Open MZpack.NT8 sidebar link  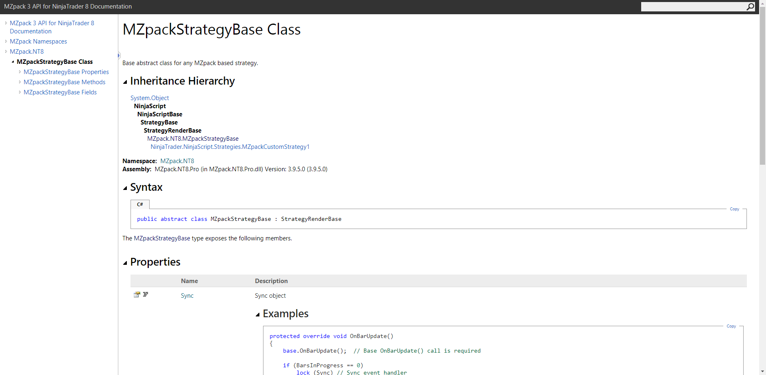[27, 52]
